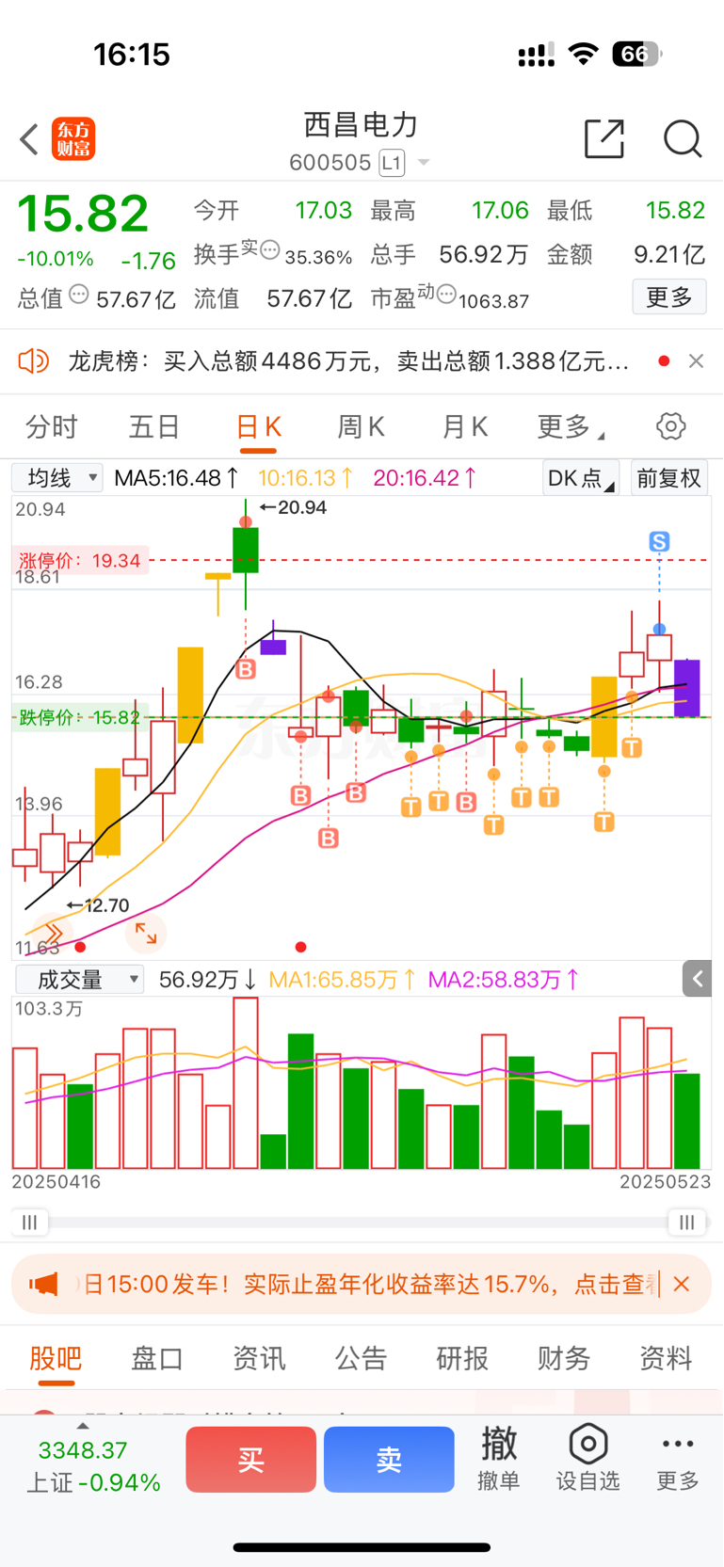Tap the red 买 buy button
The width and height of the screenshot is (724, 1567).
pyautogui.click(x=250, y=1460)
